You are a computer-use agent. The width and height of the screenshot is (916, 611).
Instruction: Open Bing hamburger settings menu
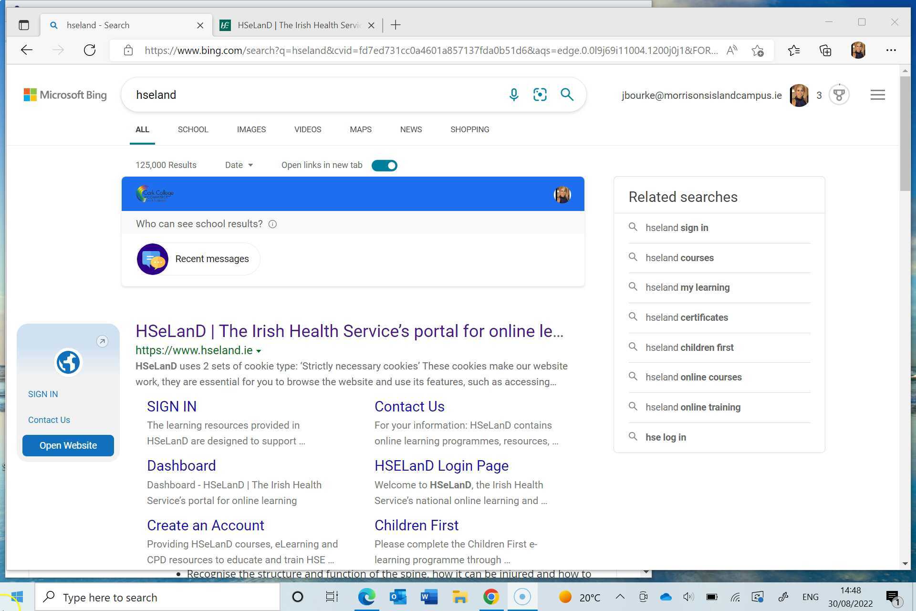877,95
